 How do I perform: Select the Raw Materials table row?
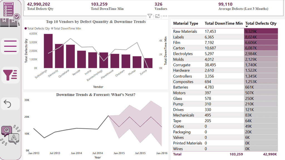(225, 31)
